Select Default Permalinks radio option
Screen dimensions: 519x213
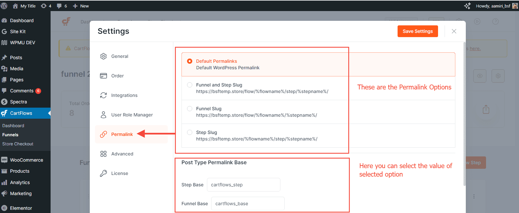pyautogui.click(x=190, y=61)
